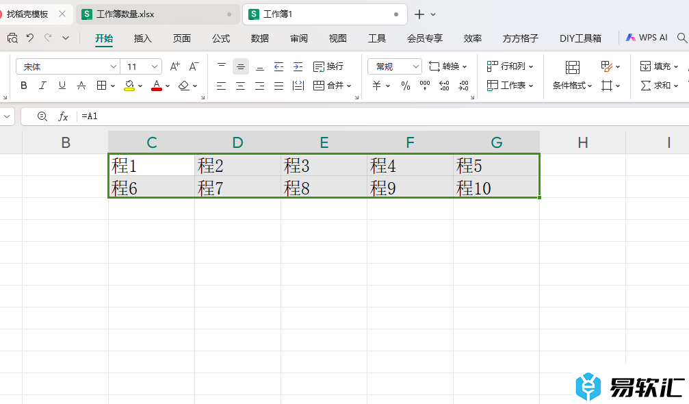
Task: Expand the name box dropdown
Action: 7,116
